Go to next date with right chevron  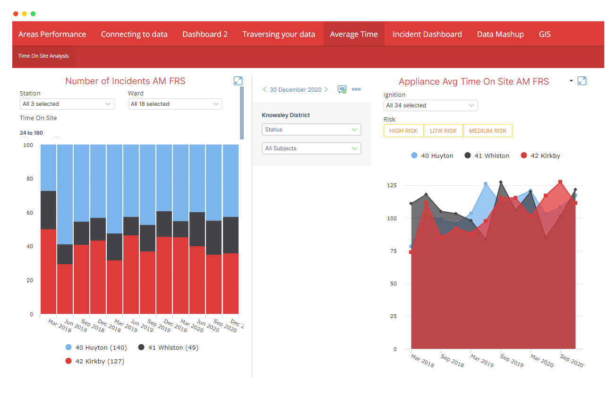pos(326,89)
